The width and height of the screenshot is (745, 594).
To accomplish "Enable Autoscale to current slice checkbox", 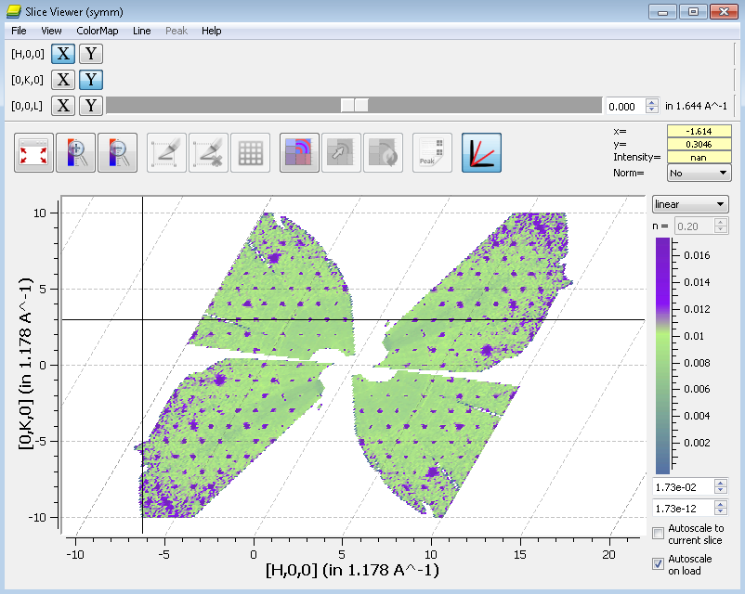I will pos(659,533).
